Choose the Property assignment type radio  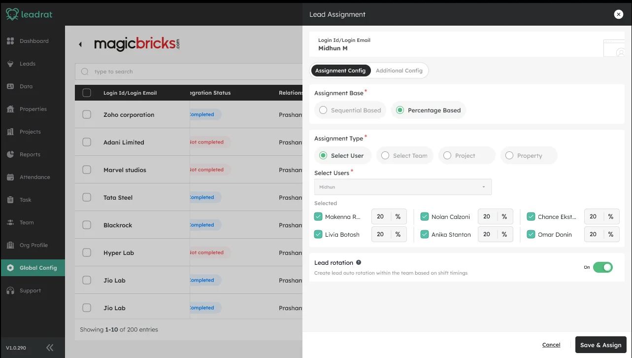click(x=529, y=156)
